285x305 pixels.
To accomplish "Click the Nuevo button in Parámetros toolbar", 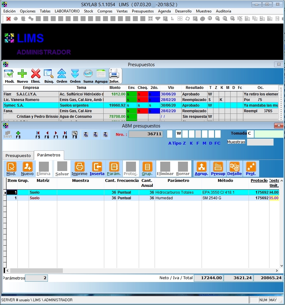I will (27, 169).
